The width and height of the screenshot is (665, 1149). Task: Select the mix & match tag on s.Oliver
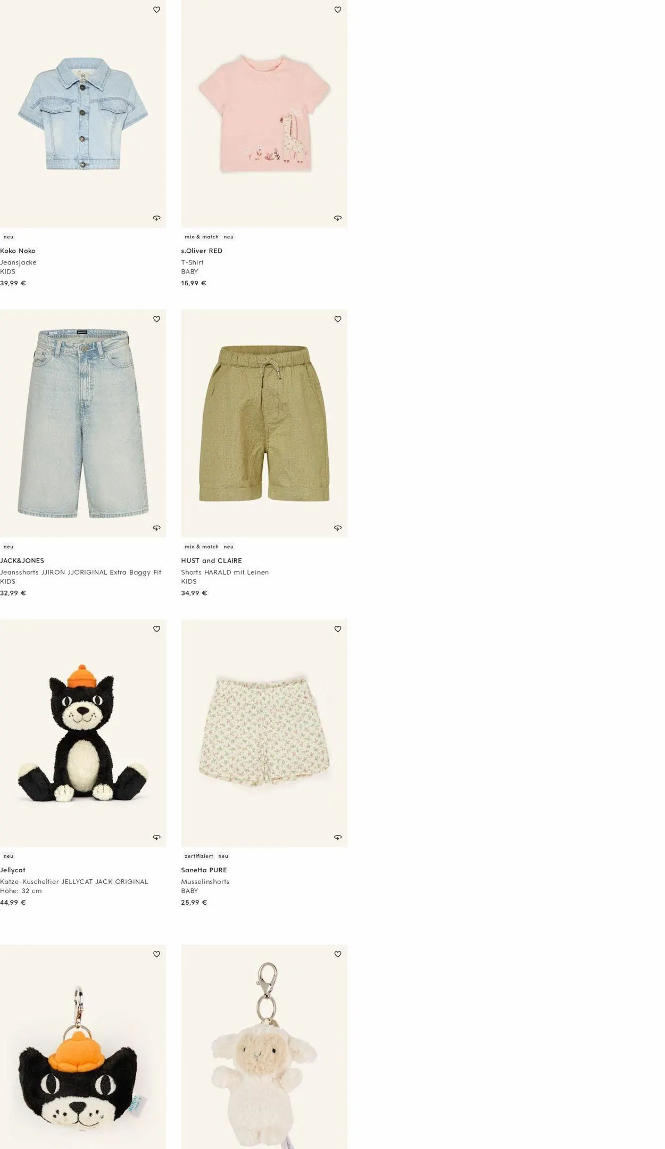pyautogui.click(x=202, y=237)
